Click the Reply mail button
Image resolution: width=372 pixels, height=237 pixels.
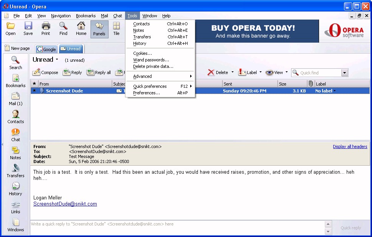coord(72,72)
